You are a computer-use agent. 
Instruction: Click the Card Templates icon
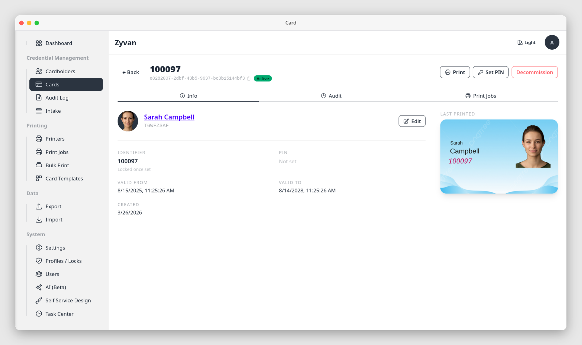coord(39,178)
